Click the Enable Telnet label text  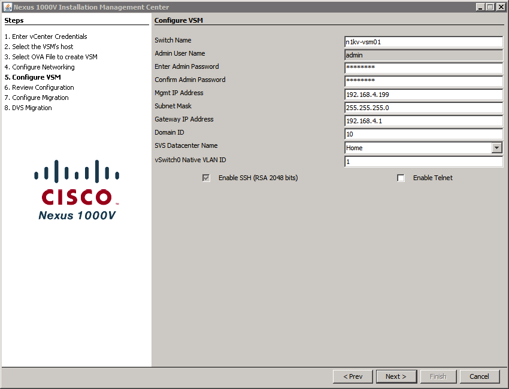point(433,178)
